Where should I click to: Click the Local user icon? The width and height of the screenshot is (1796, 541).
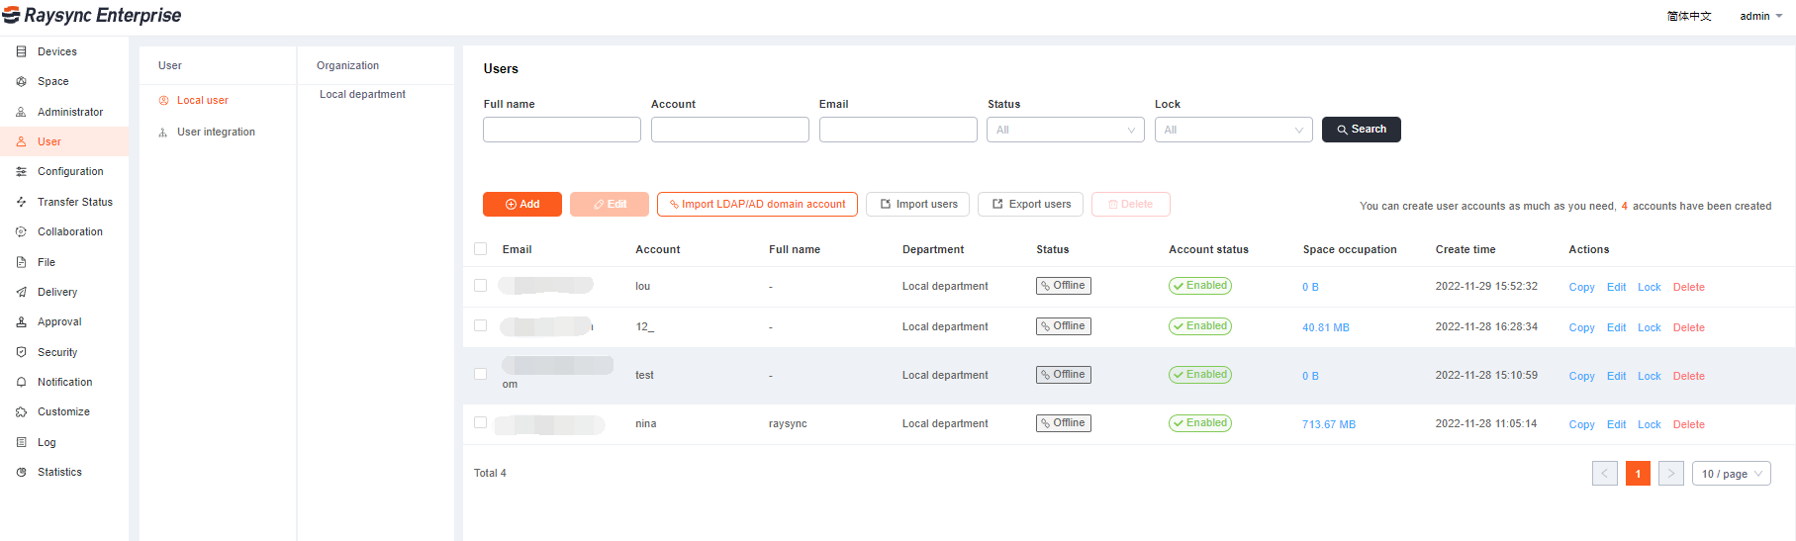163,100
